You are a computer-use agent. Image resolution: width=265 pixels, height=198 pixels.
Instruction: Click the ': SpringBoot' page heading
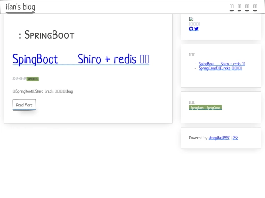[47, 35]
